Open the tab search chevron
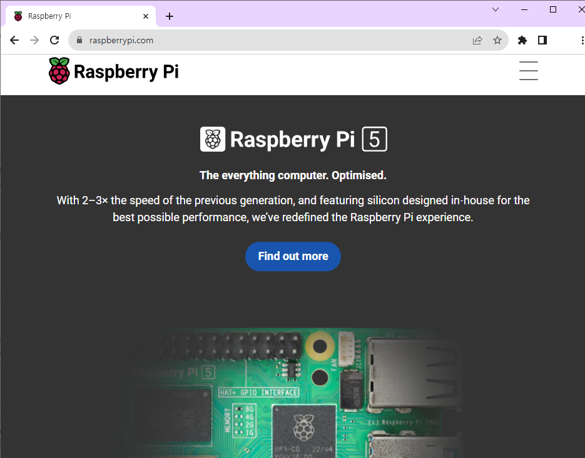The image size is (585, 458). pyautogui.click(x=496, y=9)
